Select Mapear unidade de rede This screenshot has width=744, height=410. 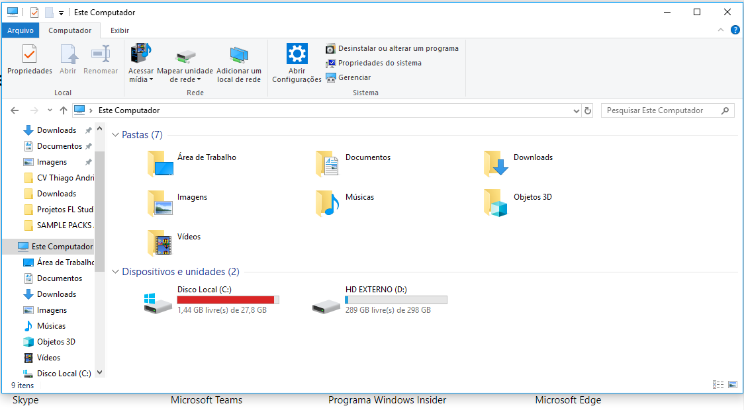click(x=185, y=58)
